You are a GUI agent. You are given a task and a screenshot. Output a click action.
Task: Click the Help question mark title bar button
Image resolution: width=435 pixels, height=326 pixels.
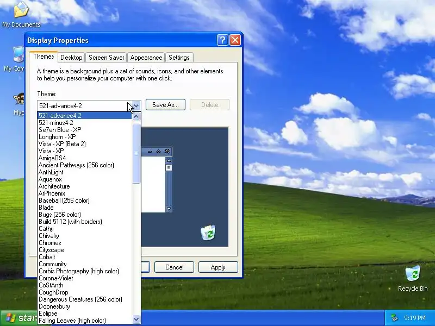coord(222,40)
